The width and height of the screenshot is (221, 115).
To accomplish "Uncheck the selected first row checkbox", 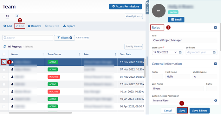I will 4,62.
